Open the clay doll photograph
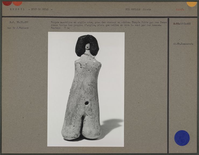The width and height of the screenshot is (199, 155). [86, 89]
